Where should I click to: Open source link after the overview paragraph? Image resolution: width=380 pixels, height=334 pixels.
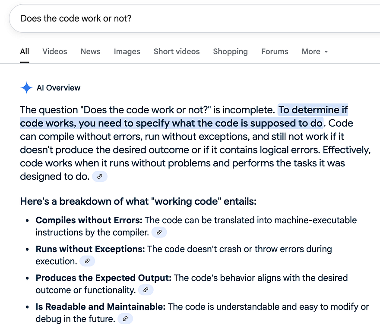pyautogui.click(x=100, y=177)
